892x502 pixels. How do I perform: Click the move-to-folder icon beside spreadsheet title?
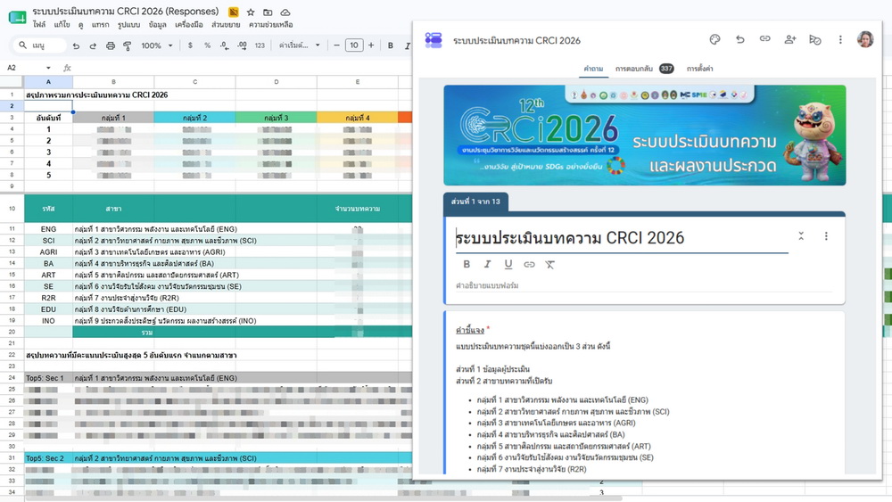[x=268, y=12]
